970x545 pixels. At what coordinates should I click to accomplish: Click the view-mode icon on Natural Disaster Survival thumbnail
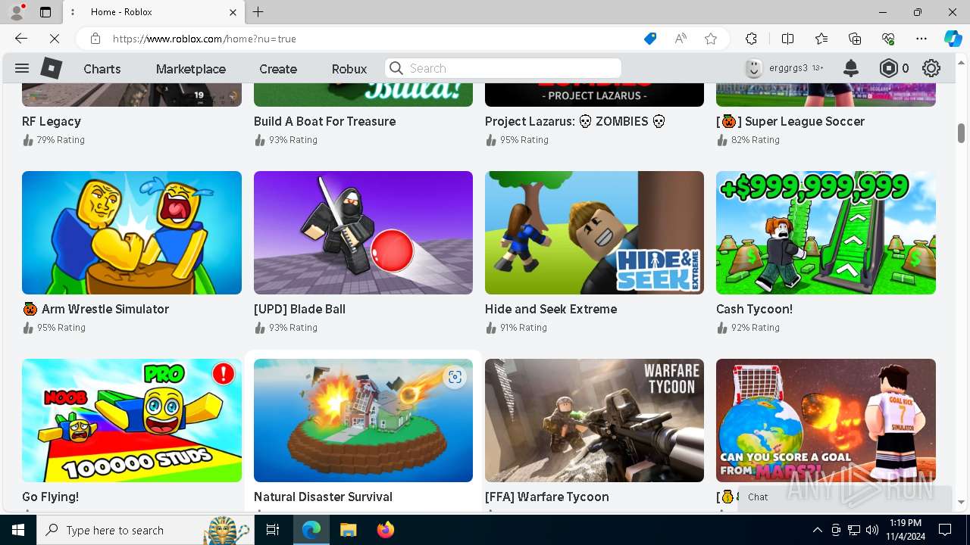pos(455,377)
